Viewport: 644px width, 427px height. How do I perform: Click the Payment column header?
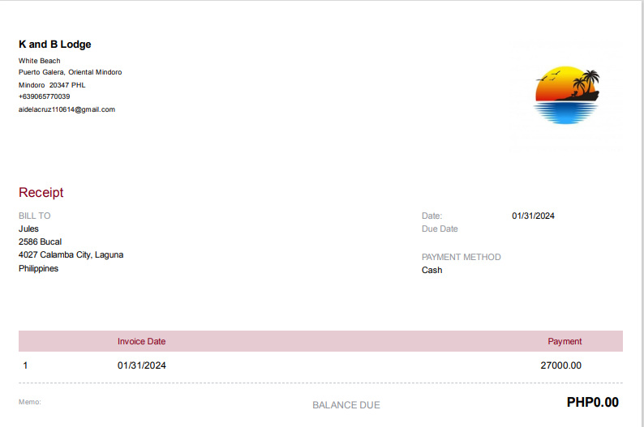(565, 341)
